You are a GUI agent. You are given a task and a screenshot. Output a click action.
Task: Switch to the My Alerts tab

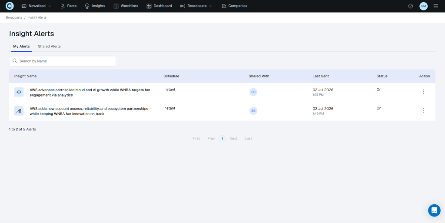point(22,46)
